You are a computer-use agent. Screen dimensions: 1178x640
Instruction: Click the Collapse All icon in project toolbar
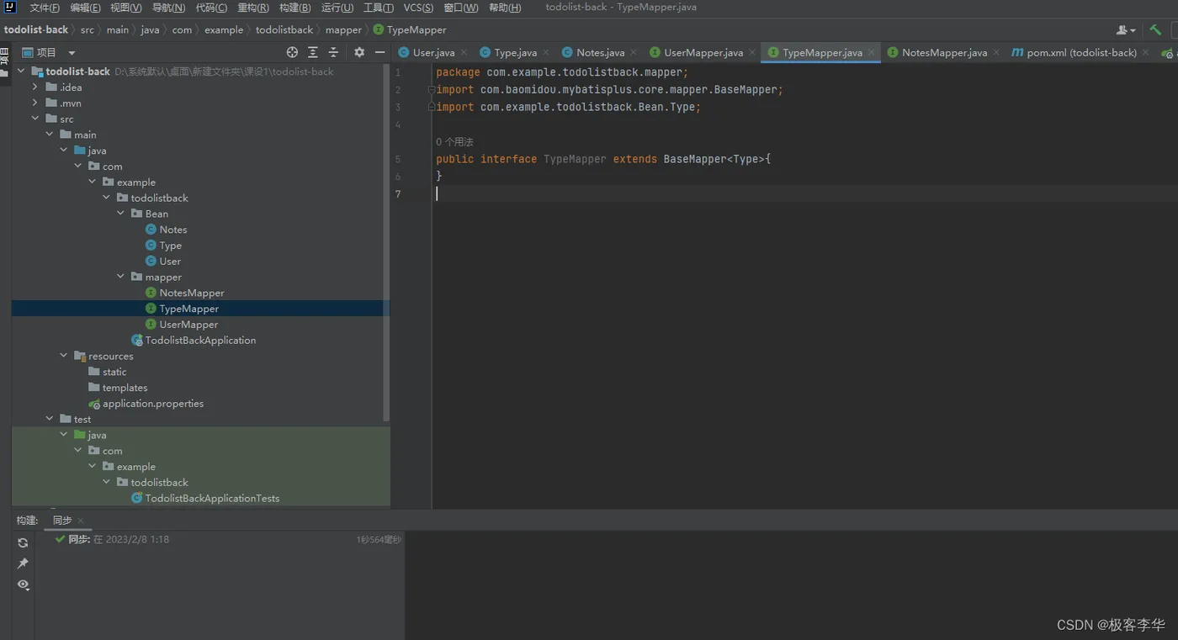[333, 52]
